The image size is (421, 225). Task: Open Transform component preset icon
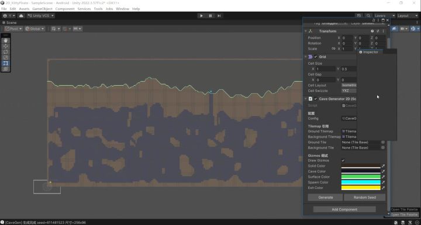378,31
